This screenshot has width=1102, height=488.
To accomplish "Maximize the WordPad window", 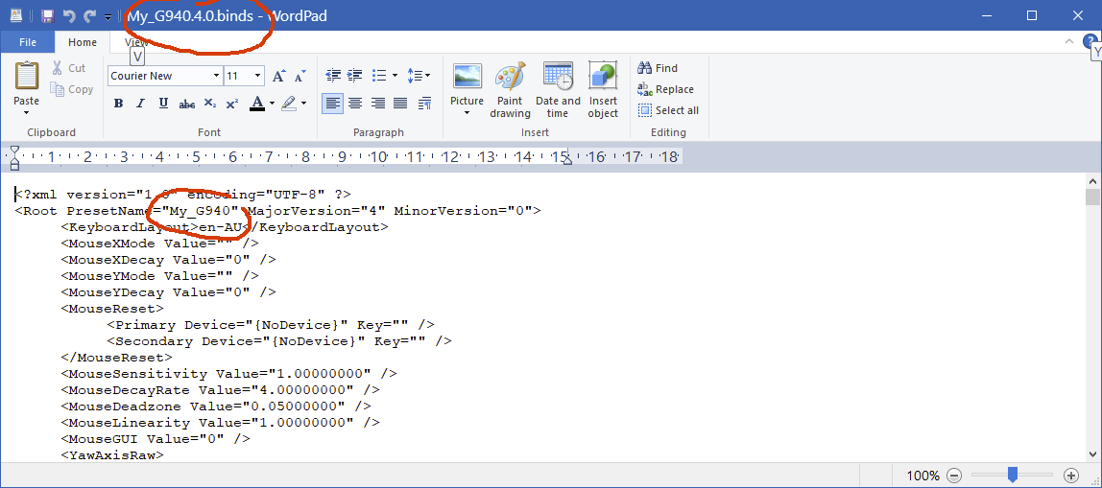I will 1033,15.
